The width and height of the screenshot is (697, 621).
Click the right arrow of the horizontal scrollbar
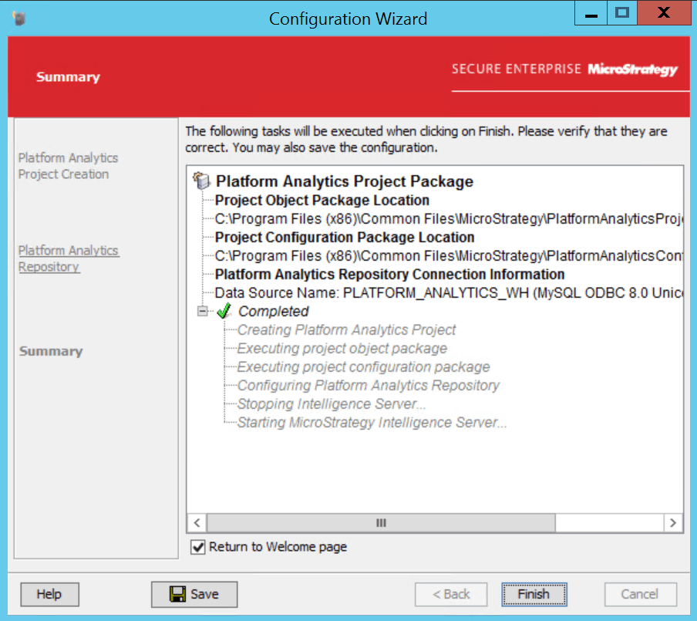673,523
